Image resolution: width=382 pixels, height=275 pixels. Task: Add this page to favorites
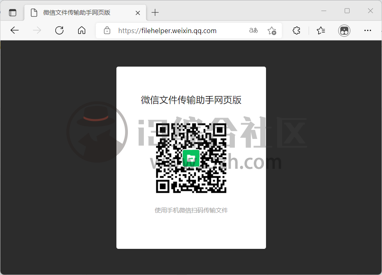(272, 31)
